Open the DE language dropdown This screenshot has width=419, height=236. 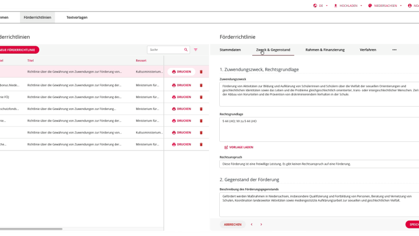(321, 6)
